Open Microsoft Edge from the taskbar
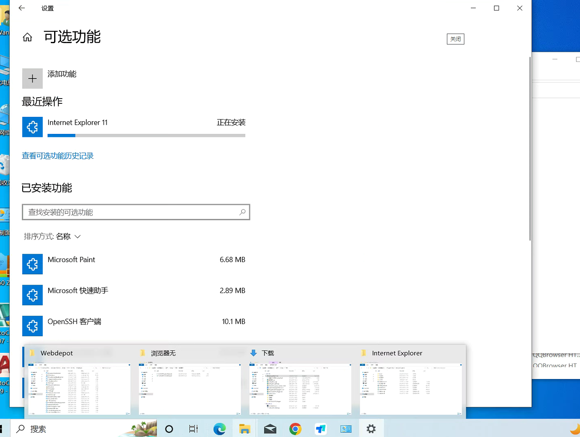Viewport: 580px width, 437px height. 220,429
